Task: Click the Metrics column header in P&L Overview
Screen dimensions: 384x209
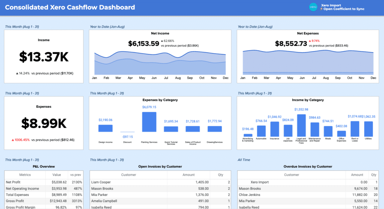Action: [25, 175]
